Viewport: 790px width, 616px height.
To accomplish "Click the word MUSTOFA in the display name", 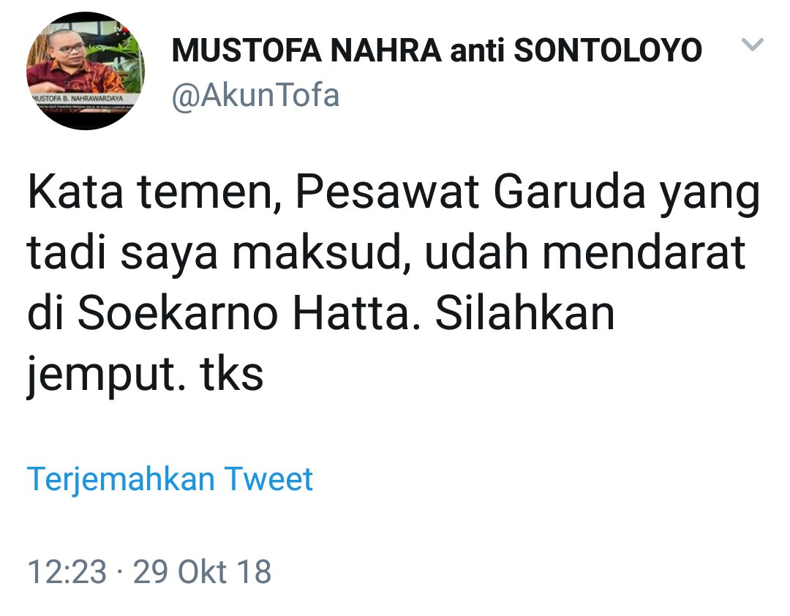I will point(247,51).
